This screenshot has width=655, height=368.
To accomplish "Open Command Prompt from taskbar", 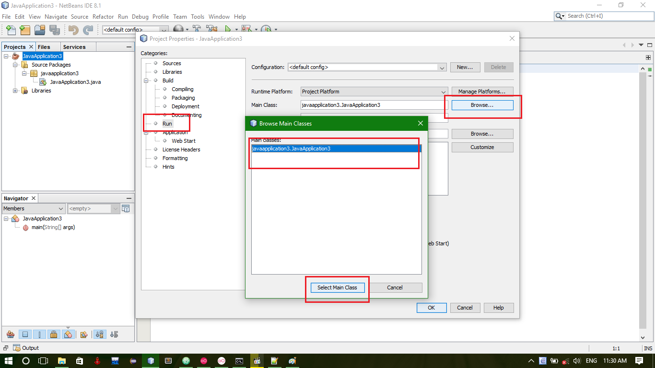I will 239,361.
